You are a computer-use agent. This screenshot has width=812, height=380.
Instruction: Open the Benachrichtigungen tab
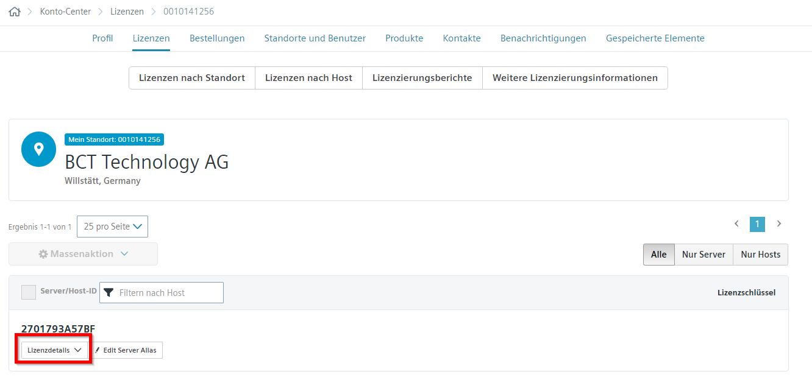tap(543, 38)
